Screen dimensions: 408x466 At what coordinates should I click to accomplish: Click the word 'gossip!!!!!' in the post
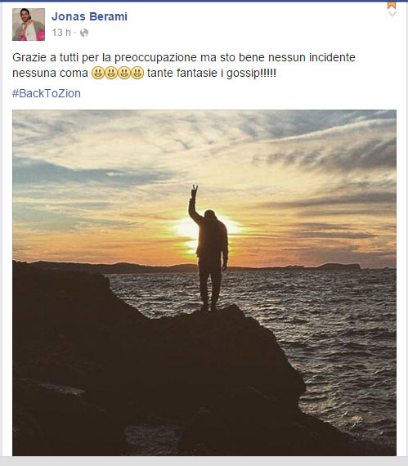[251, 73]
